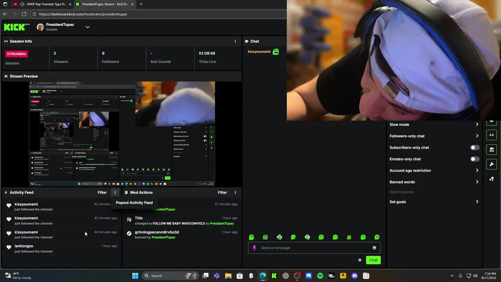Click lantiongso in the Activity Feed
Viewport: 501px width, 282px height.
coord(24,246)
